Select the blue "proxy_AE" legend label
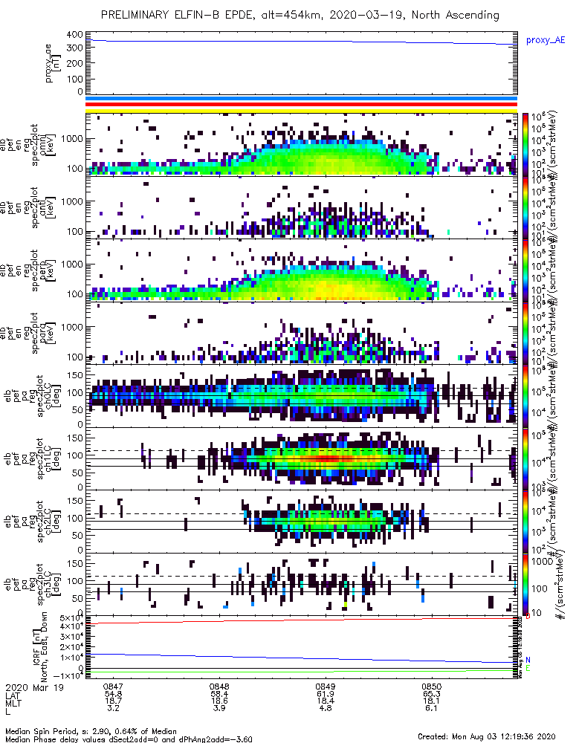576x743 pixels. click(x=546, y=40)
